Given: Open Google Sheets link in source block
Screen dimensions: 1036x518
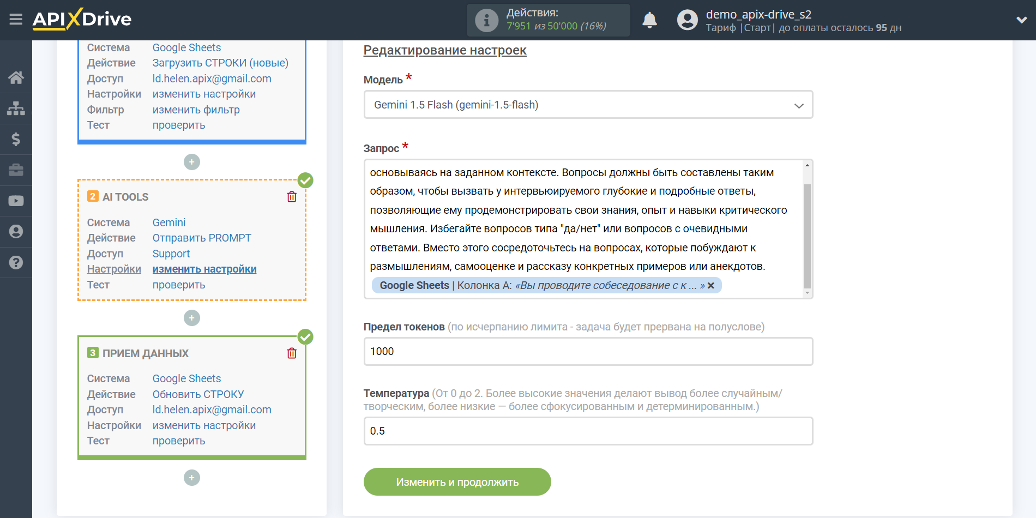Looking at the screenshot, I should click(186, 47).
